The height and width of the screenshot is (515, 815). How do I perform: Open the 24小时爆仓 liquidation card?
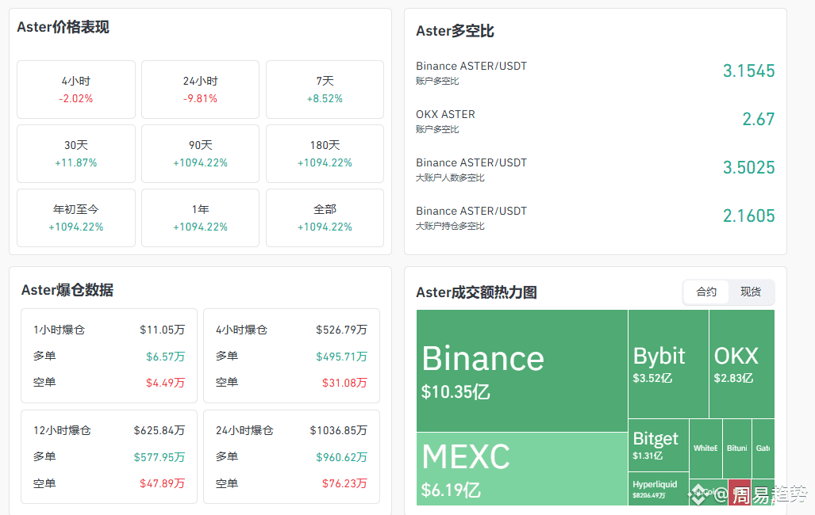[x=291, y=457]
